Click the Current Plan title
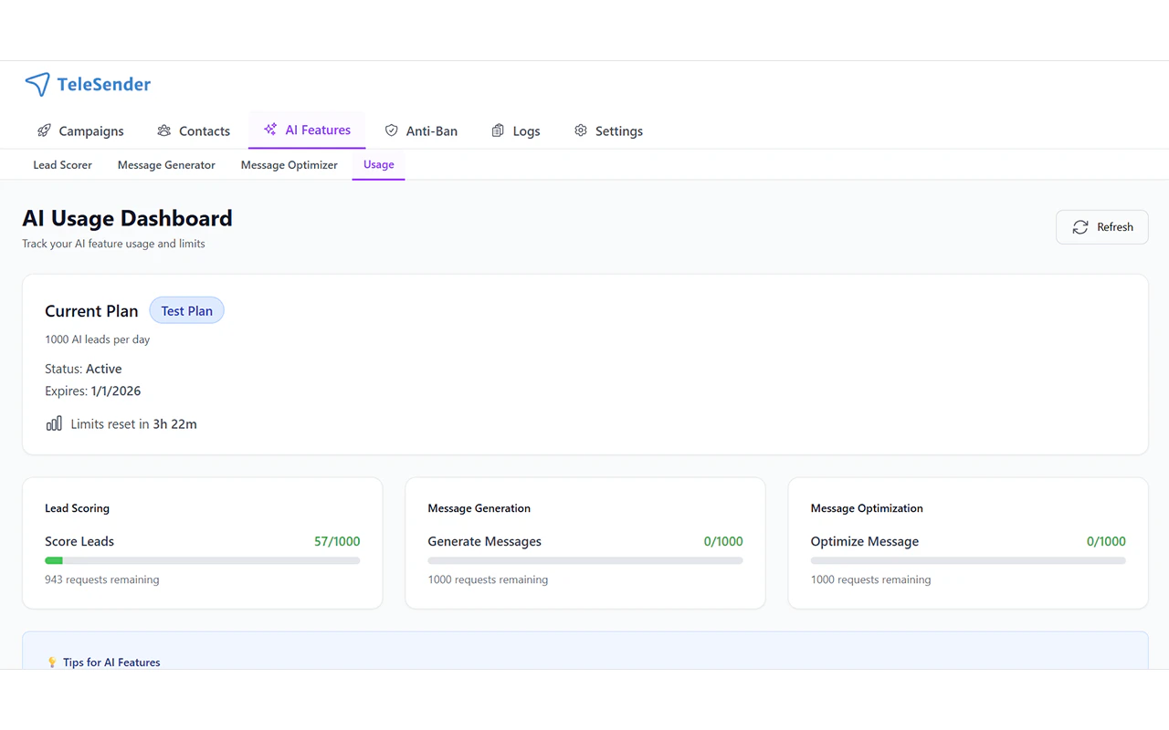Screen dimensions: 1169x730 (91, 311)
